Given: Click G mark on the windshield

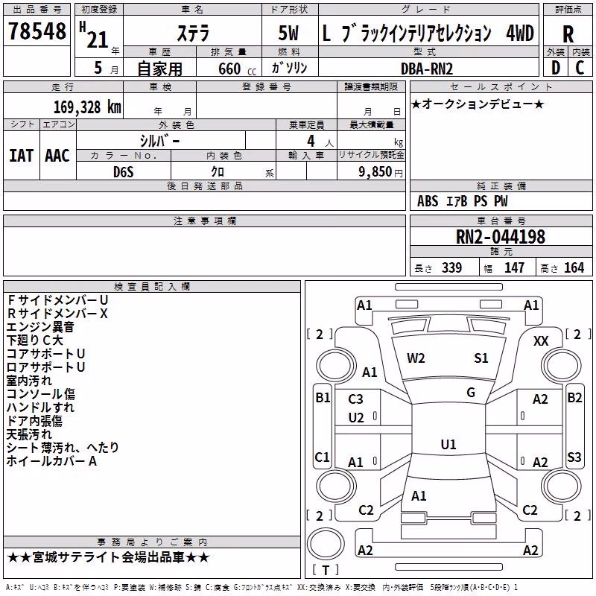Looking at the screenshot, I should 471,393.
